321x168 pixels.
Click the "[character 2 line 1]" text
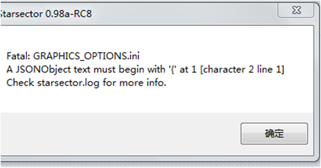click(x=244, y=70)
